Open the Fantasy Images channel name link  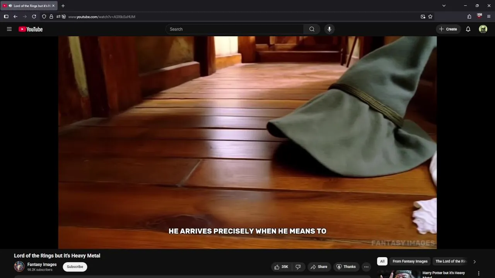tap(42, 264)
